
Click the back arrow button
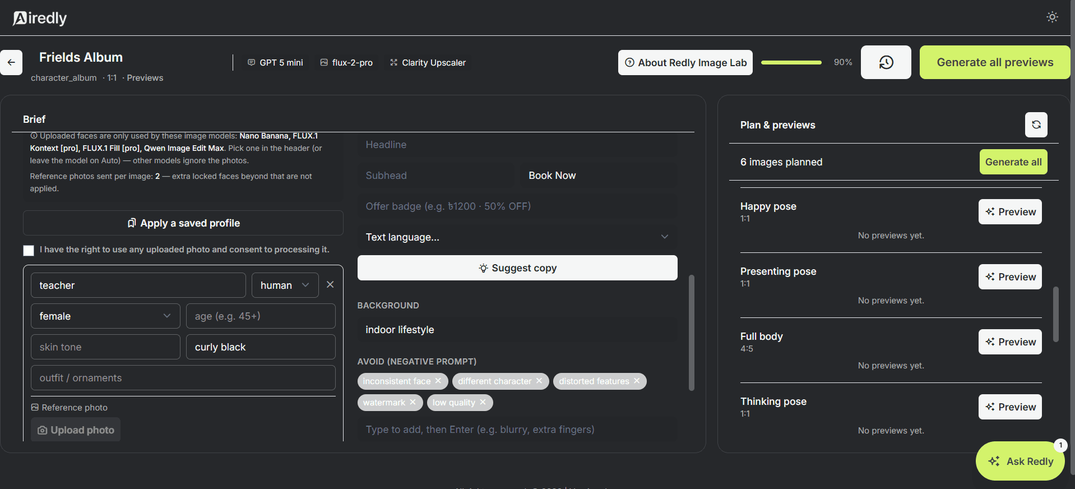point(11,62)
